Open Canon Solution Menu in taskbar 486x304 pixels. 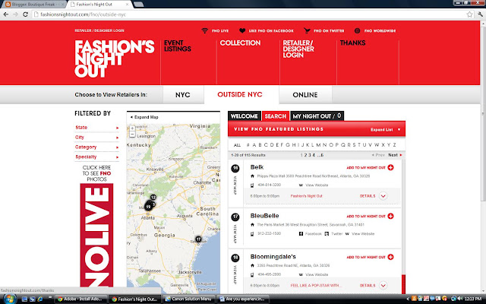point(189,299)
